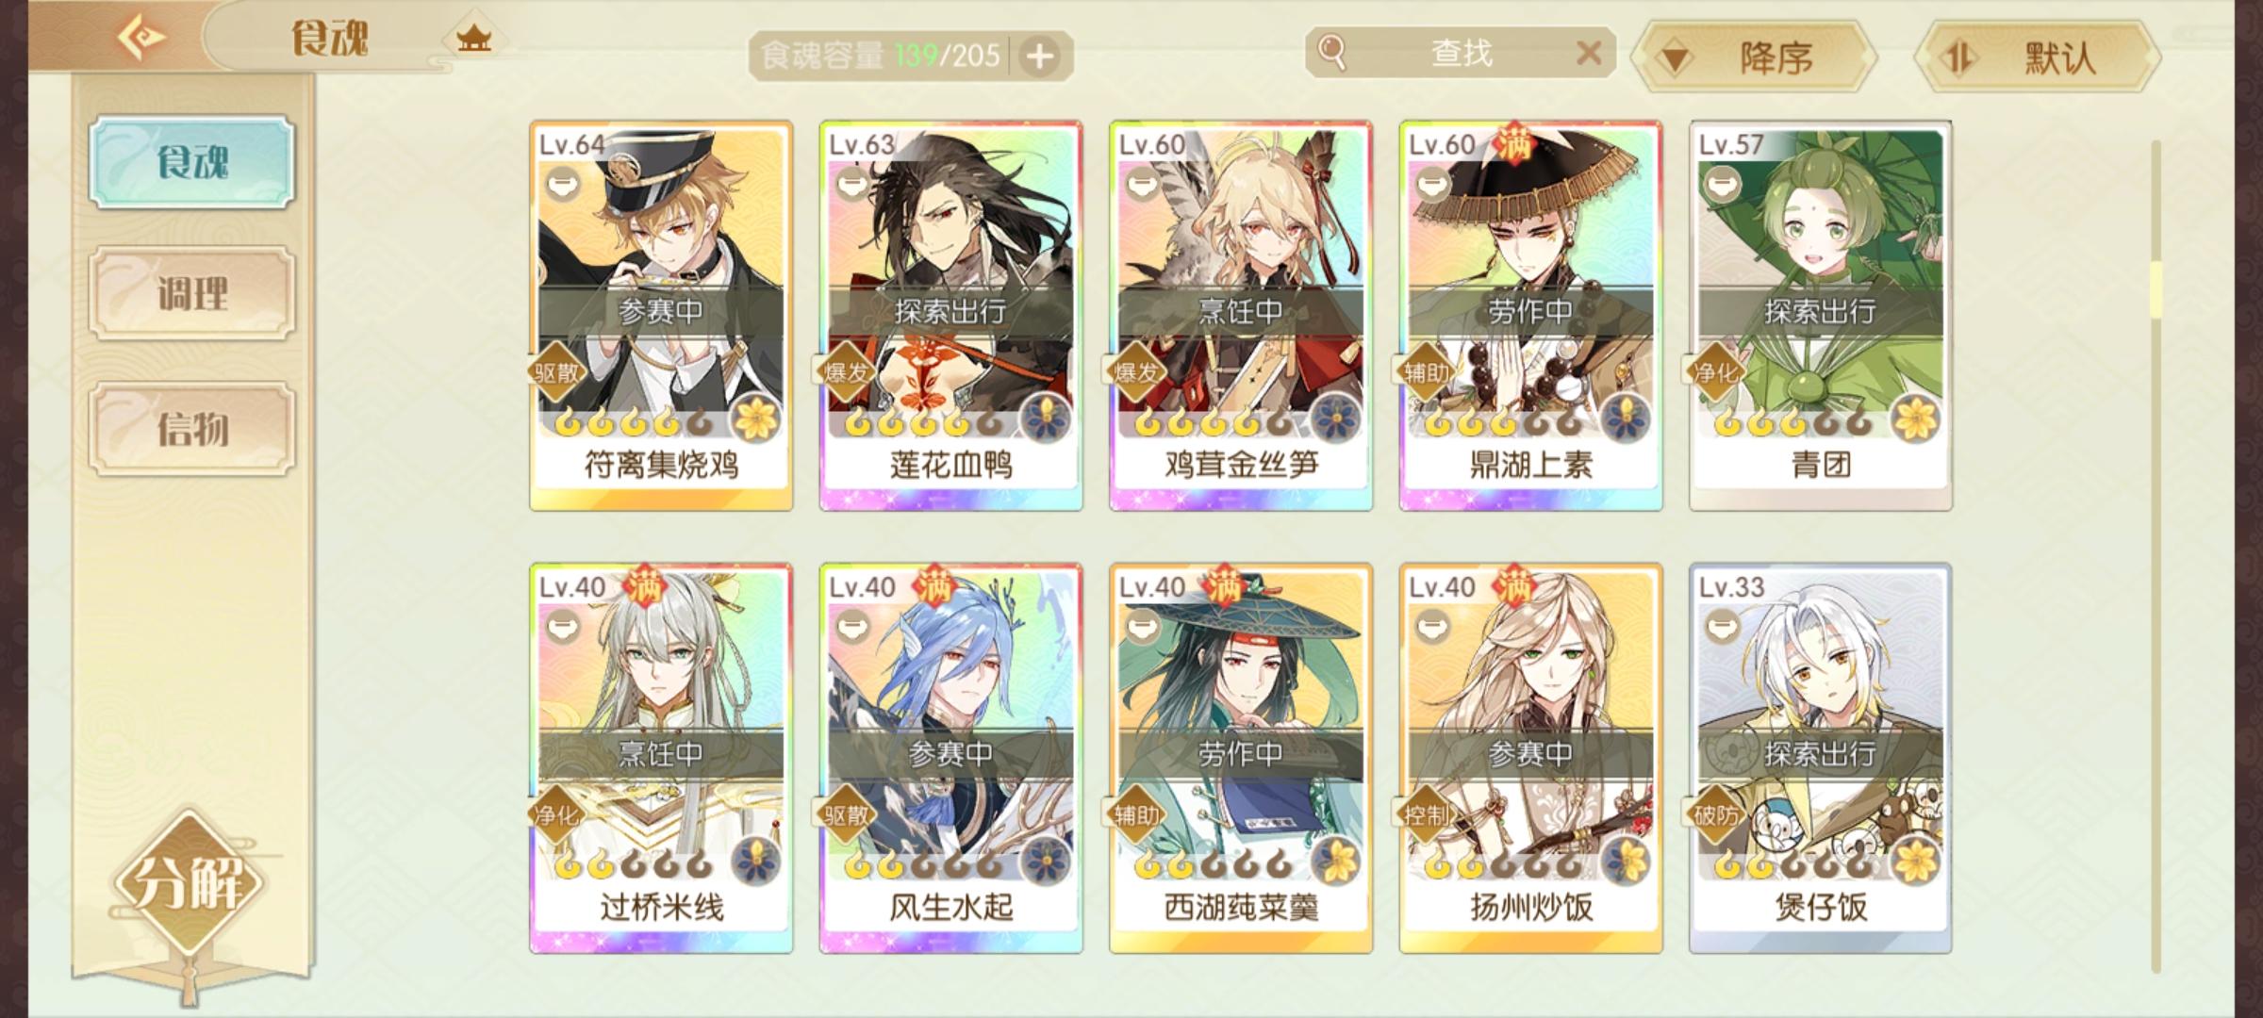Open the 扬州炒饭 character card

click(1530, 759)
